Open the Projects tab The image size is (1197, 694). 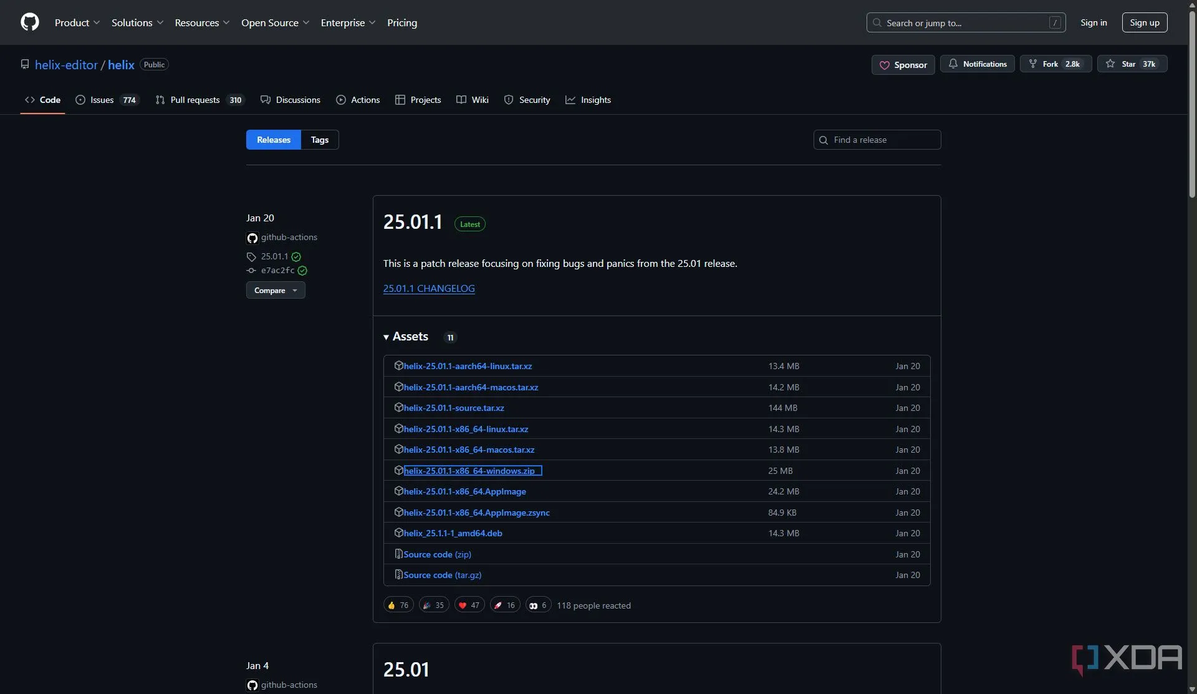[418, 100]
